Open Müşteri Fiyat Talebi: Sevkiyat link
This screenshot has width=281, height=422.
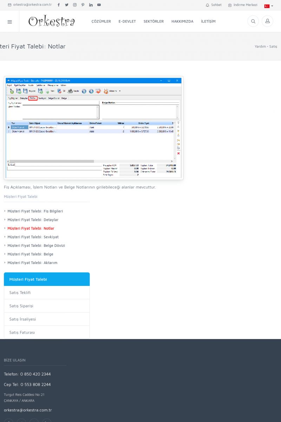pos(33,237)
